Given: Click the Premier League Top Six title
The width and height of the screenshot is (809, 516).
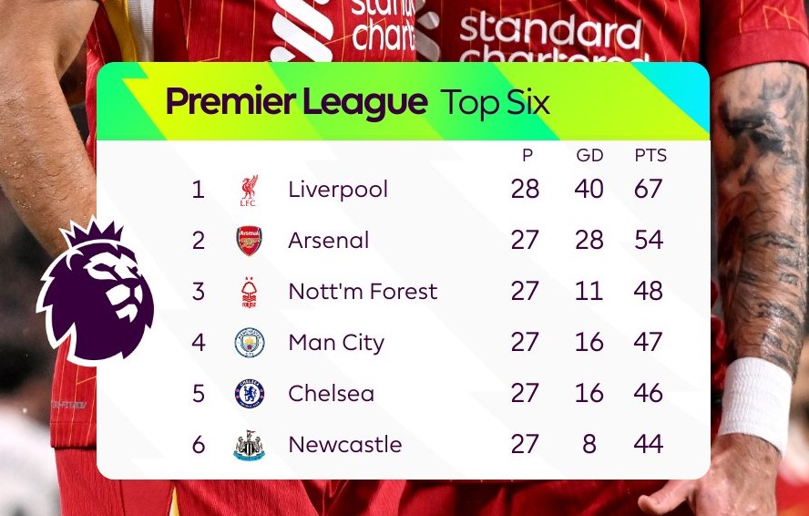Looking at the screenshot, I should [357, 102].
